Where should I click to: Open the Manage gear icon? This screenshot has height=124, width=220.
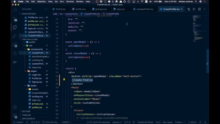15,116
